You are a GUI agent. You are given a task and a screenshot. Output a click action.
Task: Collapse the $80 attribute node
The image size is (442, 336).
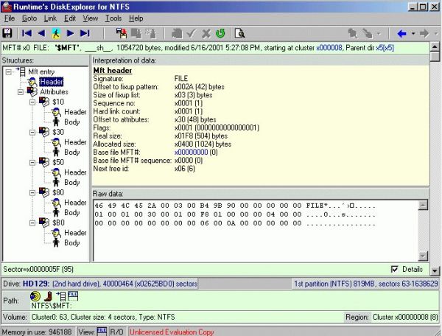(x=33, y=192)
